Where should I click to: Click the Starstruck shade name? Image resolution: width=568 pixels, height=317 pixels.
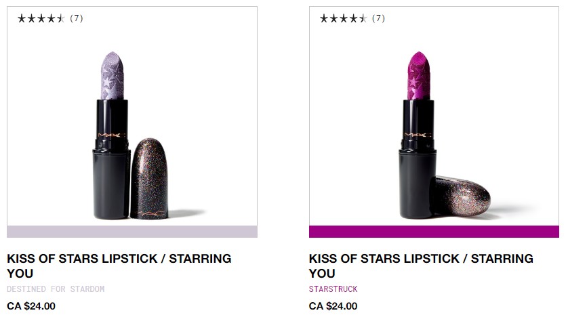point(333,289)
